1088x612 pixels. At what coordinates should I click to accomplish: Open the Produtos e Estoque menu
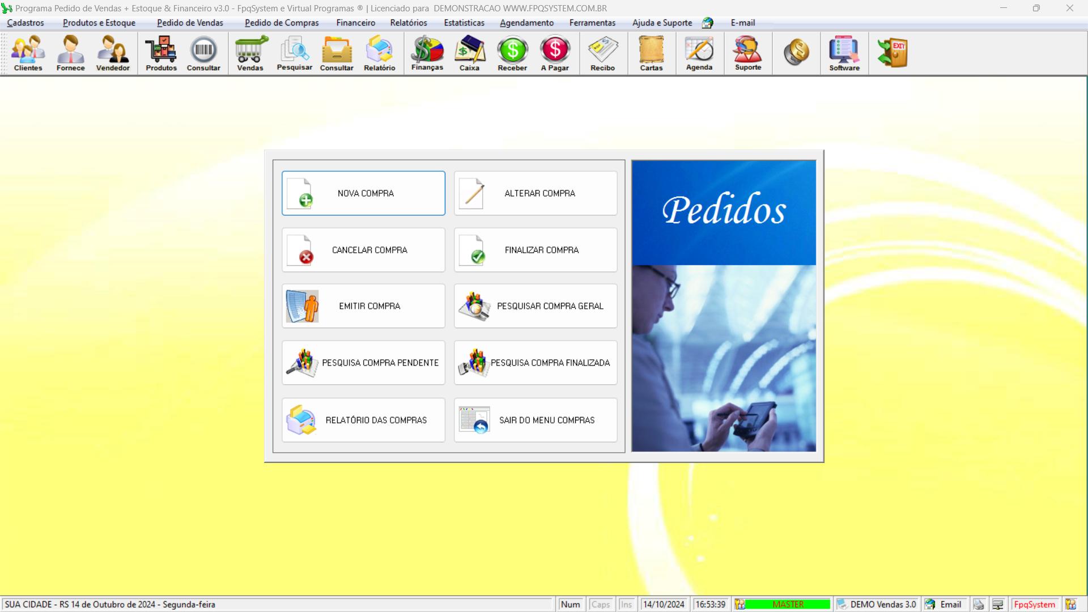(x=99, y=23)
